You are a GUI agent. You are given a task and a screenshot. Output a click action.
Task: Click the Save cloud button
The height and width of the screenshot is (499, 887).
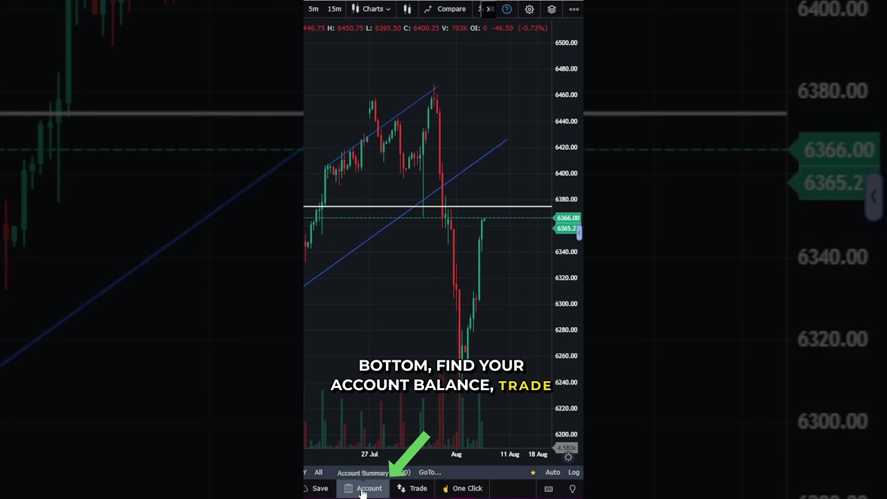point(315,489)
